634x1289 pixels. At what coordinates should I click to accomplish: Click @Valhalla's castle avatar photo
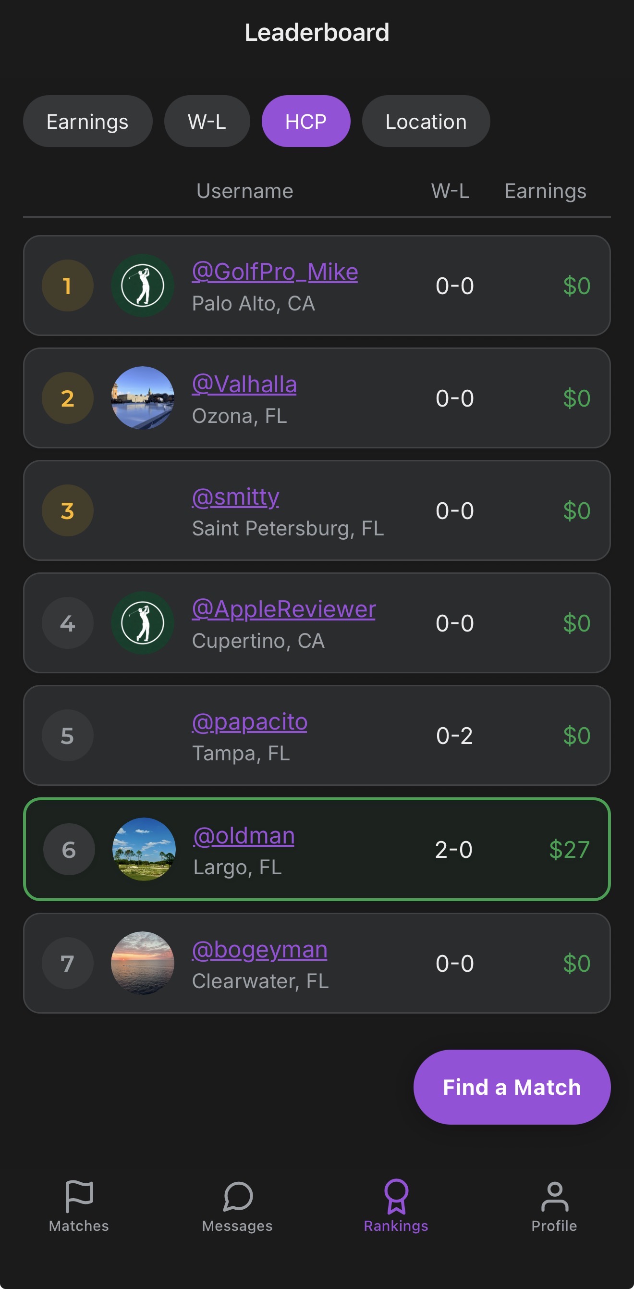pos(143,398)
